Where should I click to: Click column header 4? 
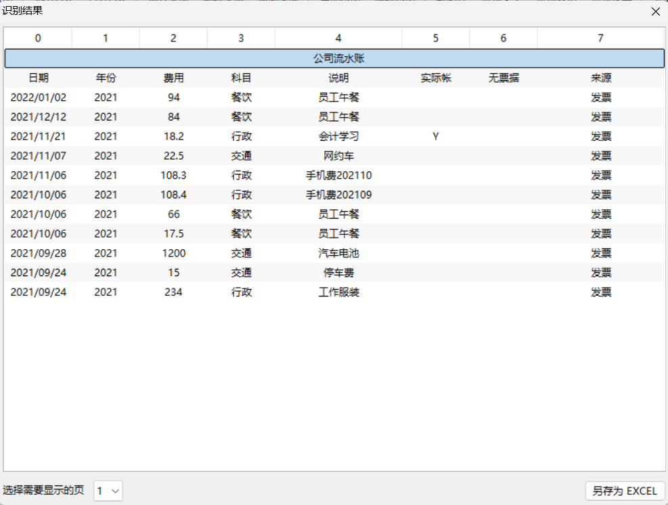pyautogui.click(x=338, y=38)
